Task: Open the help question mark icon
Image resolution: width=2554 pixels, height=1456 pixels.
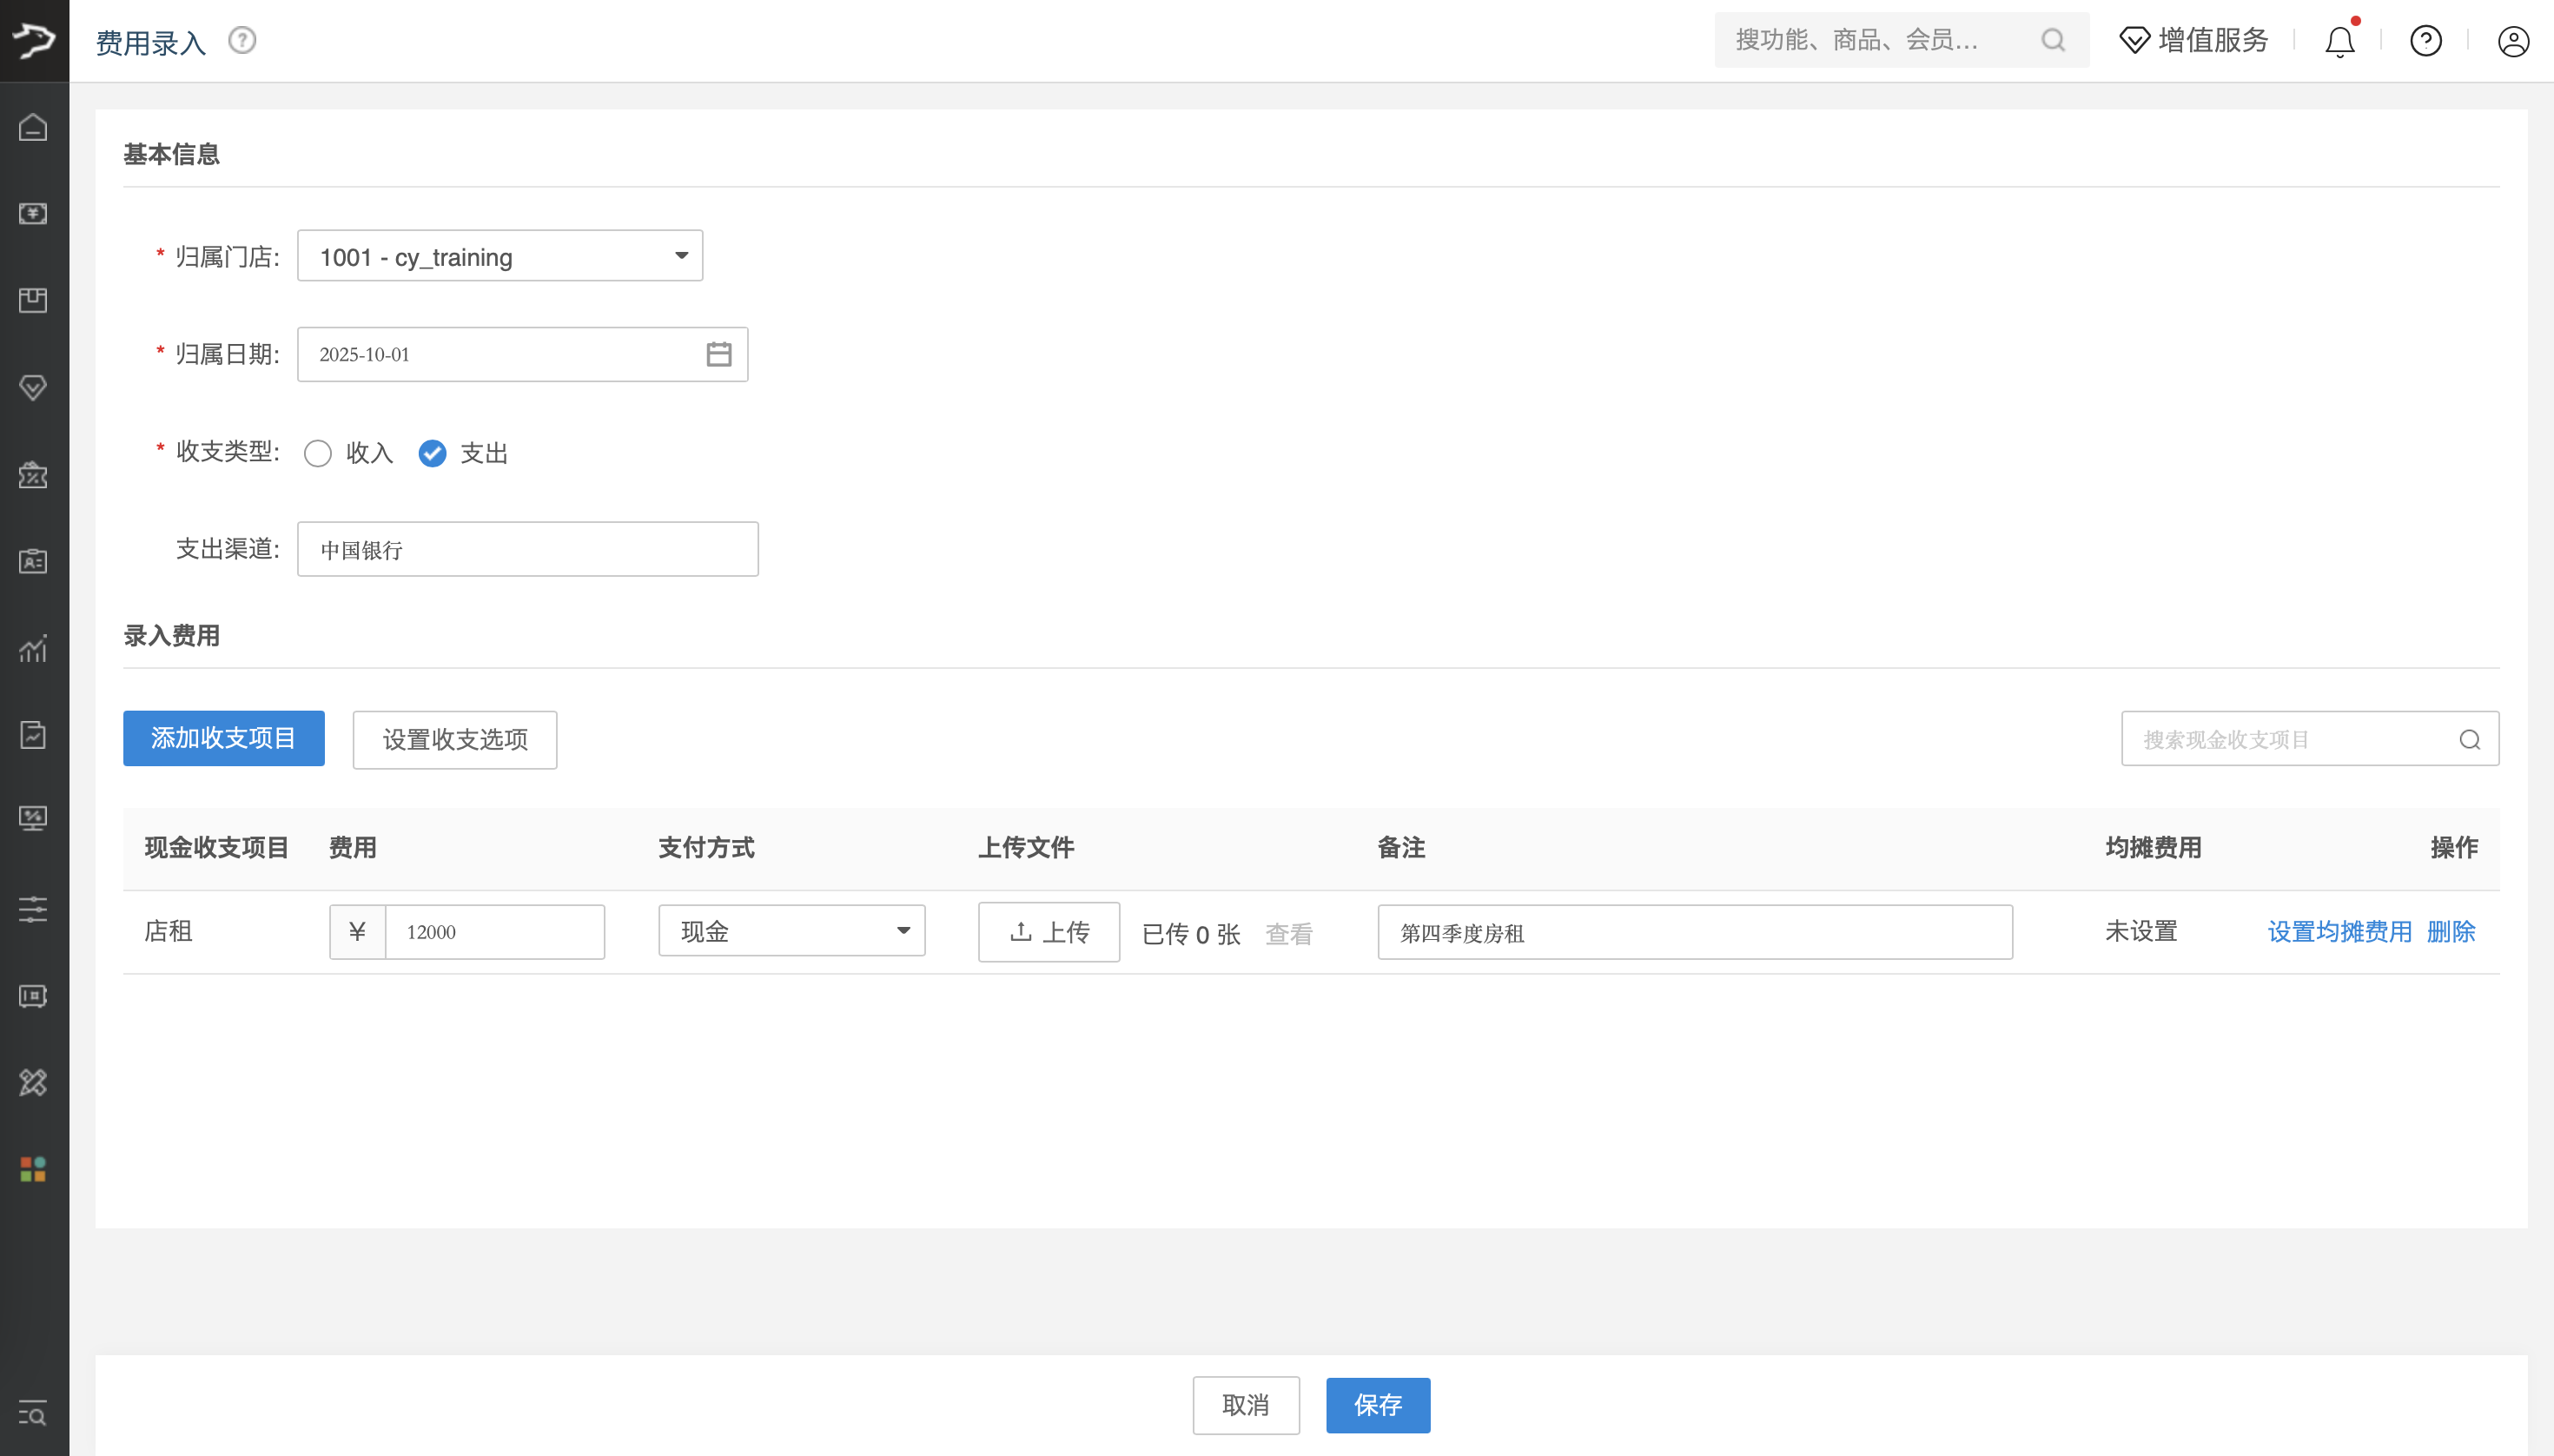Action: 2426,41
